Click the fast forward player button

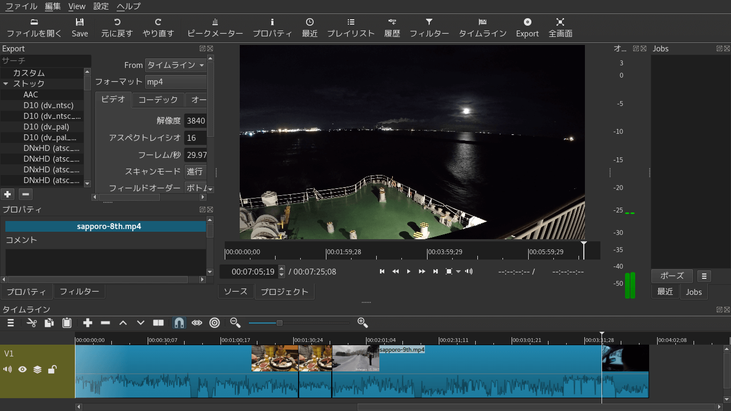coord(422,271)
